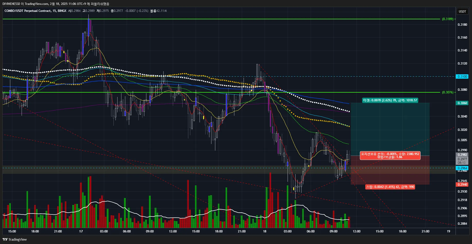Click the 0.3180 price scale label
Screen dimensions: 472x244
coord(462,24)
